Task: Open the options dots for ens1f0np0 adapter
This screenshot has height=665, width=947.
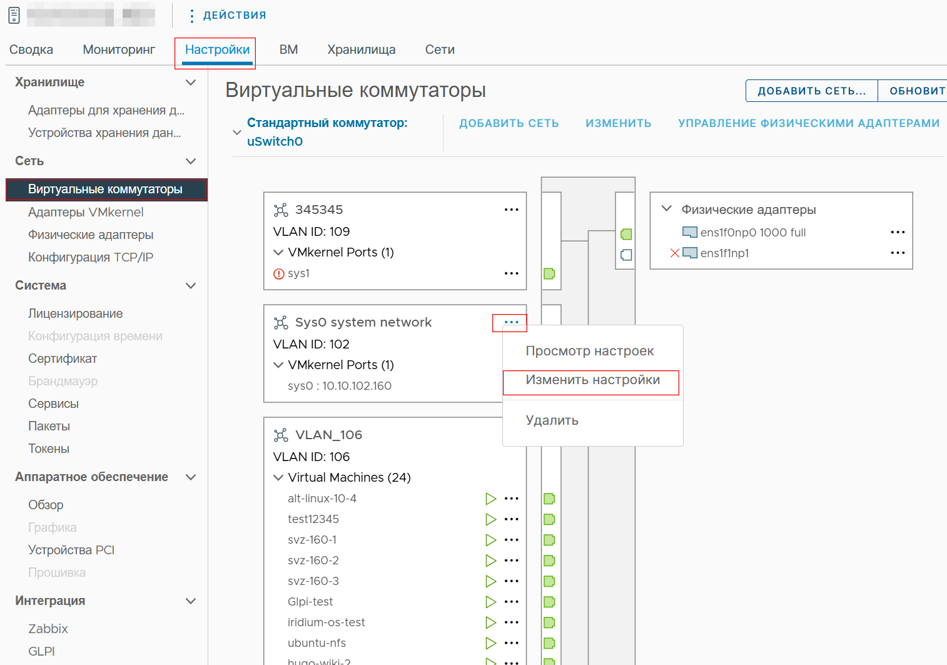Action: click(898, 232)
